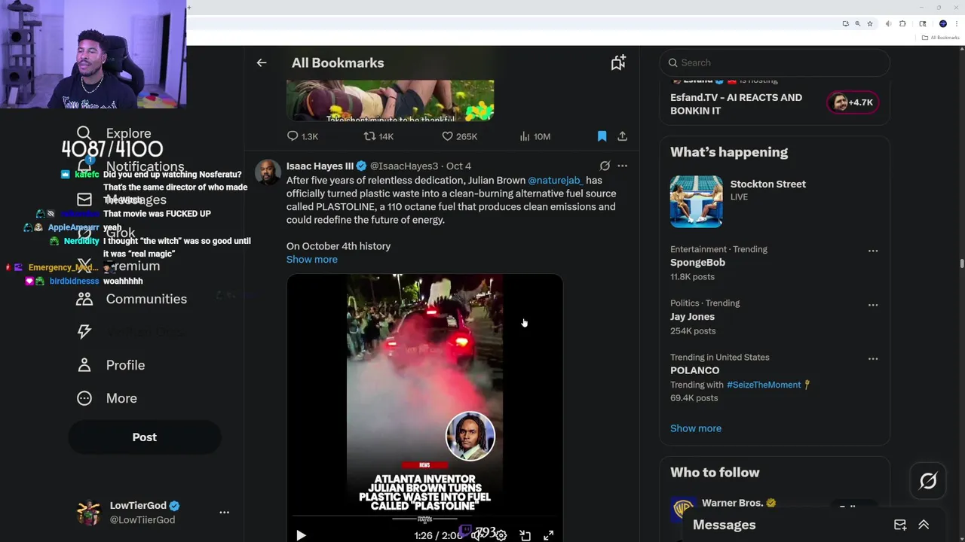Play the Plastoline video

[301, 535]
